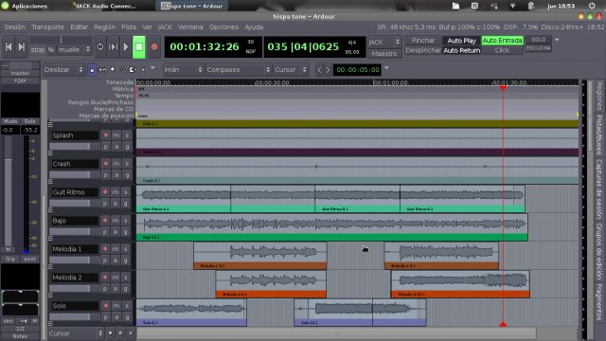This screenshot has height=341, width=606.
Task: Select the range mouse mode tool
Action: [102, 70]
